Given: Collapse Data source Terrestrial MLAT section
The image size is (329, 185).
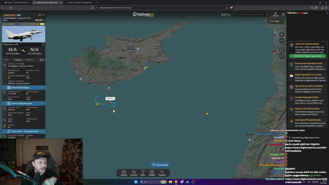Looking at the screenshot, I should [24, 131].
